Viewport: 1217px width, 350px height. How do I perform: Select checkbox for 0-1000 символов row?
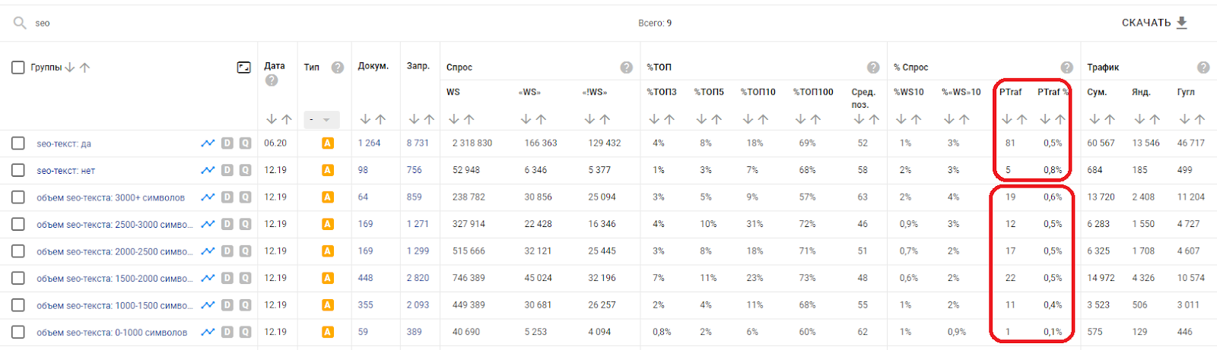(x=18, y=333)
